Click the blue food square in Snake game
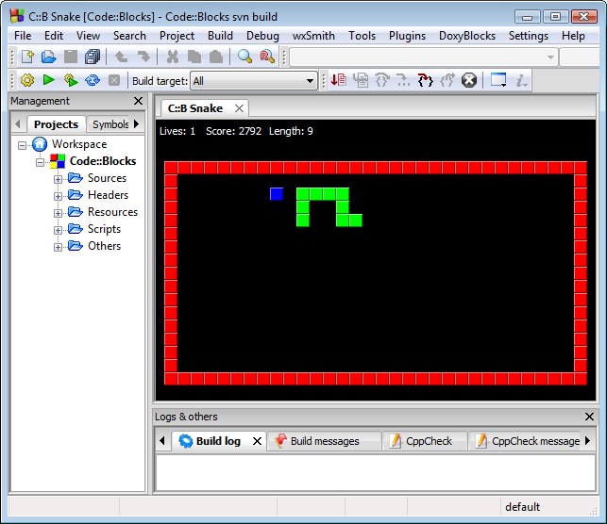Screen dimensions: 607x524 point(277,194)
